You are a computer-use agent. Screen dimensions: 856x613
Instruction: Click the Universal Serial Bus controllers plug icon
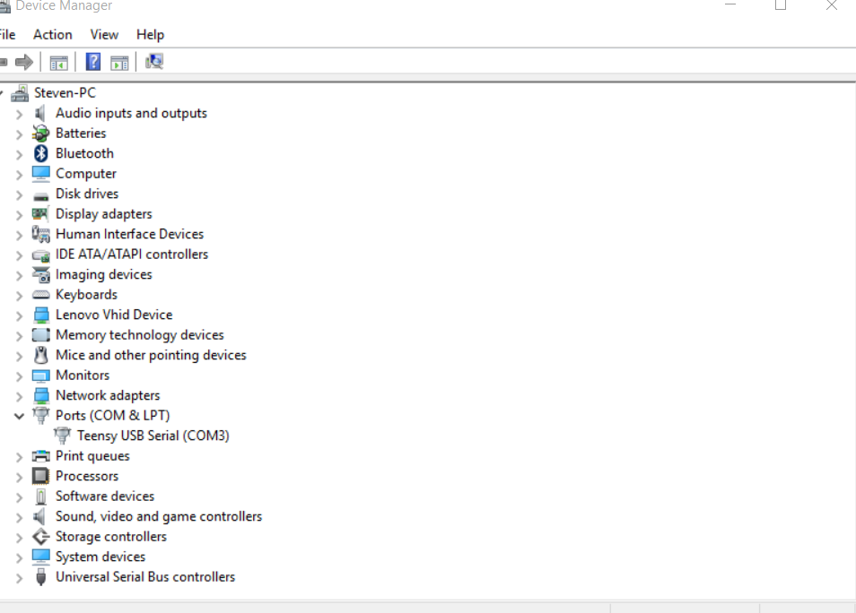click(41, 577)
